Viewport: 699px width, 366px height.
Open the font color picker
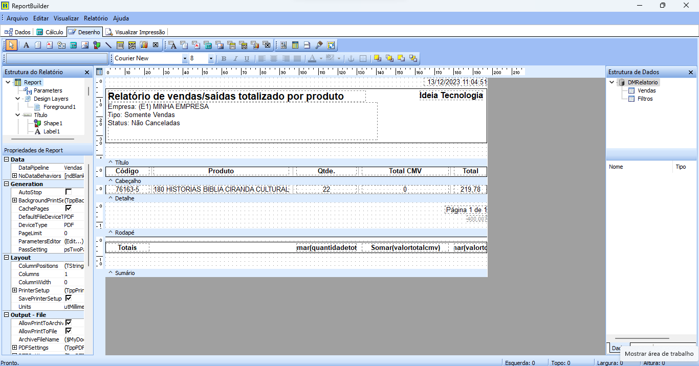pyautogui.click(x=321, y=59)
